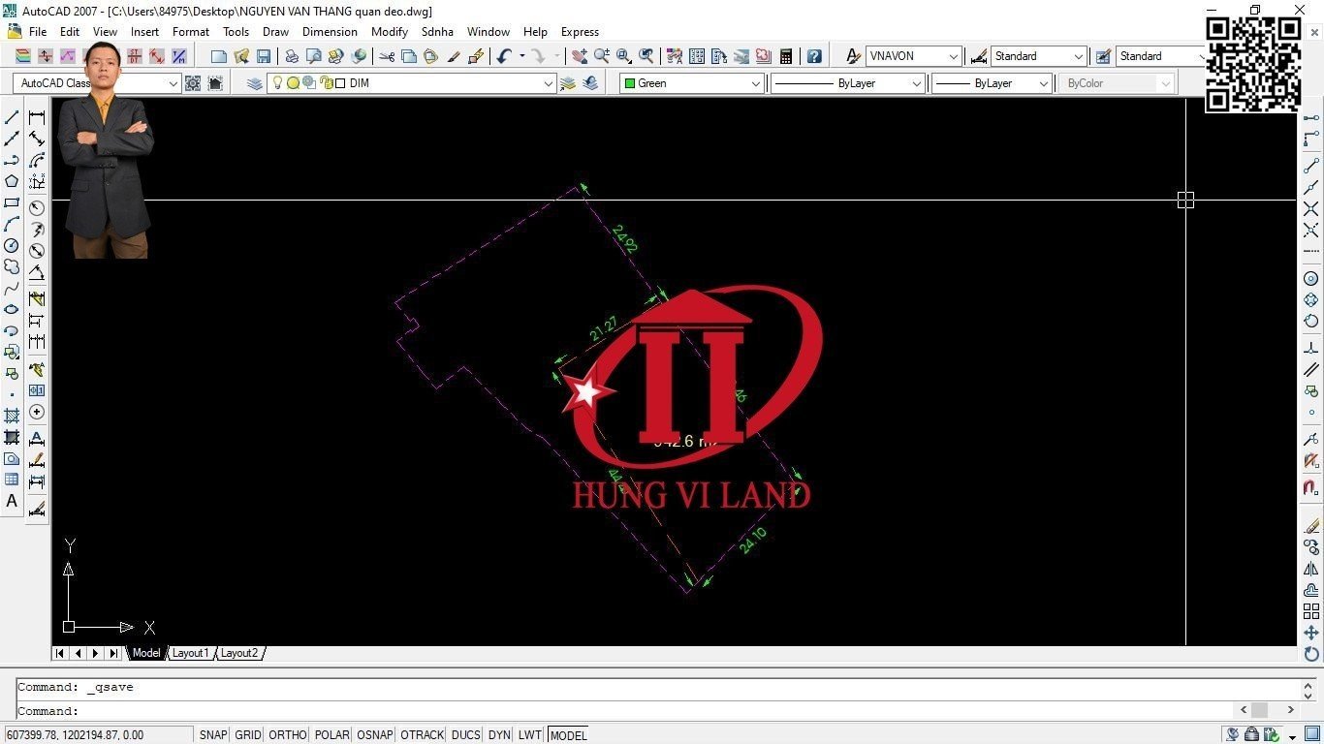This screenshot has height=744, width=1324.
Task: Open the File menu
Action: pyautogui.click(x=38, y=32)
